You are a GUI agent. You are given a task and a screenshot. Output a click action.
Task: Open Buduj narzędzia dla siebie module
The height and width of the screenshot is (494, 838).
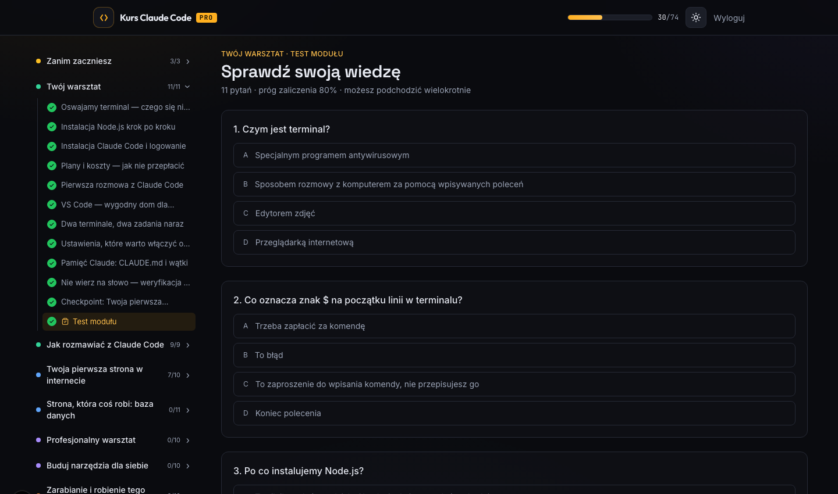[97, 466]
